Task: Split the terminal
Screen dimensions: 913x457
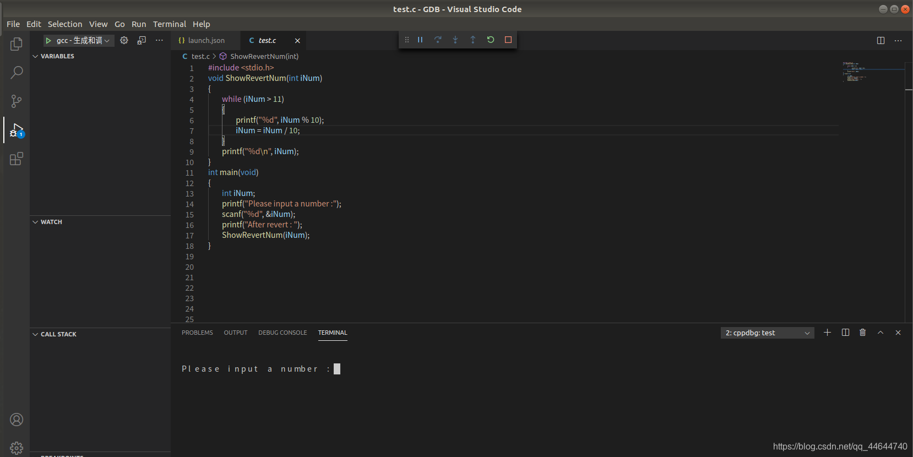Action: coord(845,333)
